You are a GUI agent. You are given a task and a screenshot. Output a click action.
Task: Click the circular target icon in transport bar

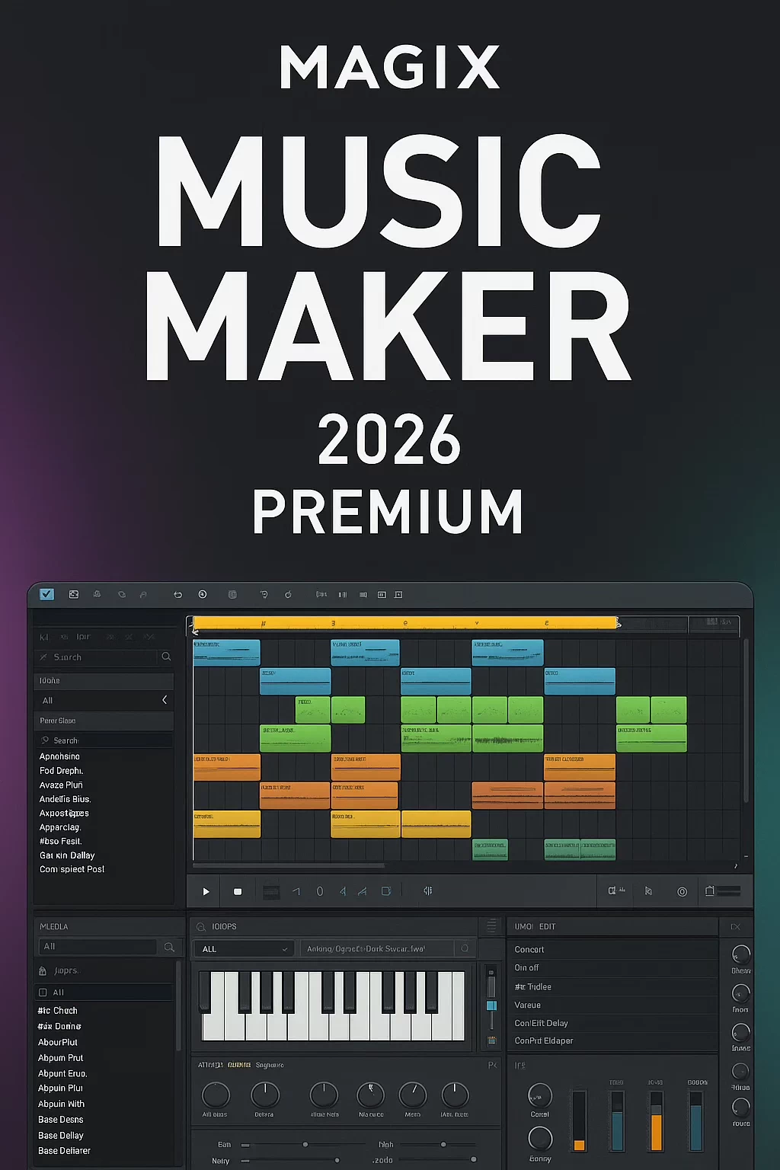682,891
